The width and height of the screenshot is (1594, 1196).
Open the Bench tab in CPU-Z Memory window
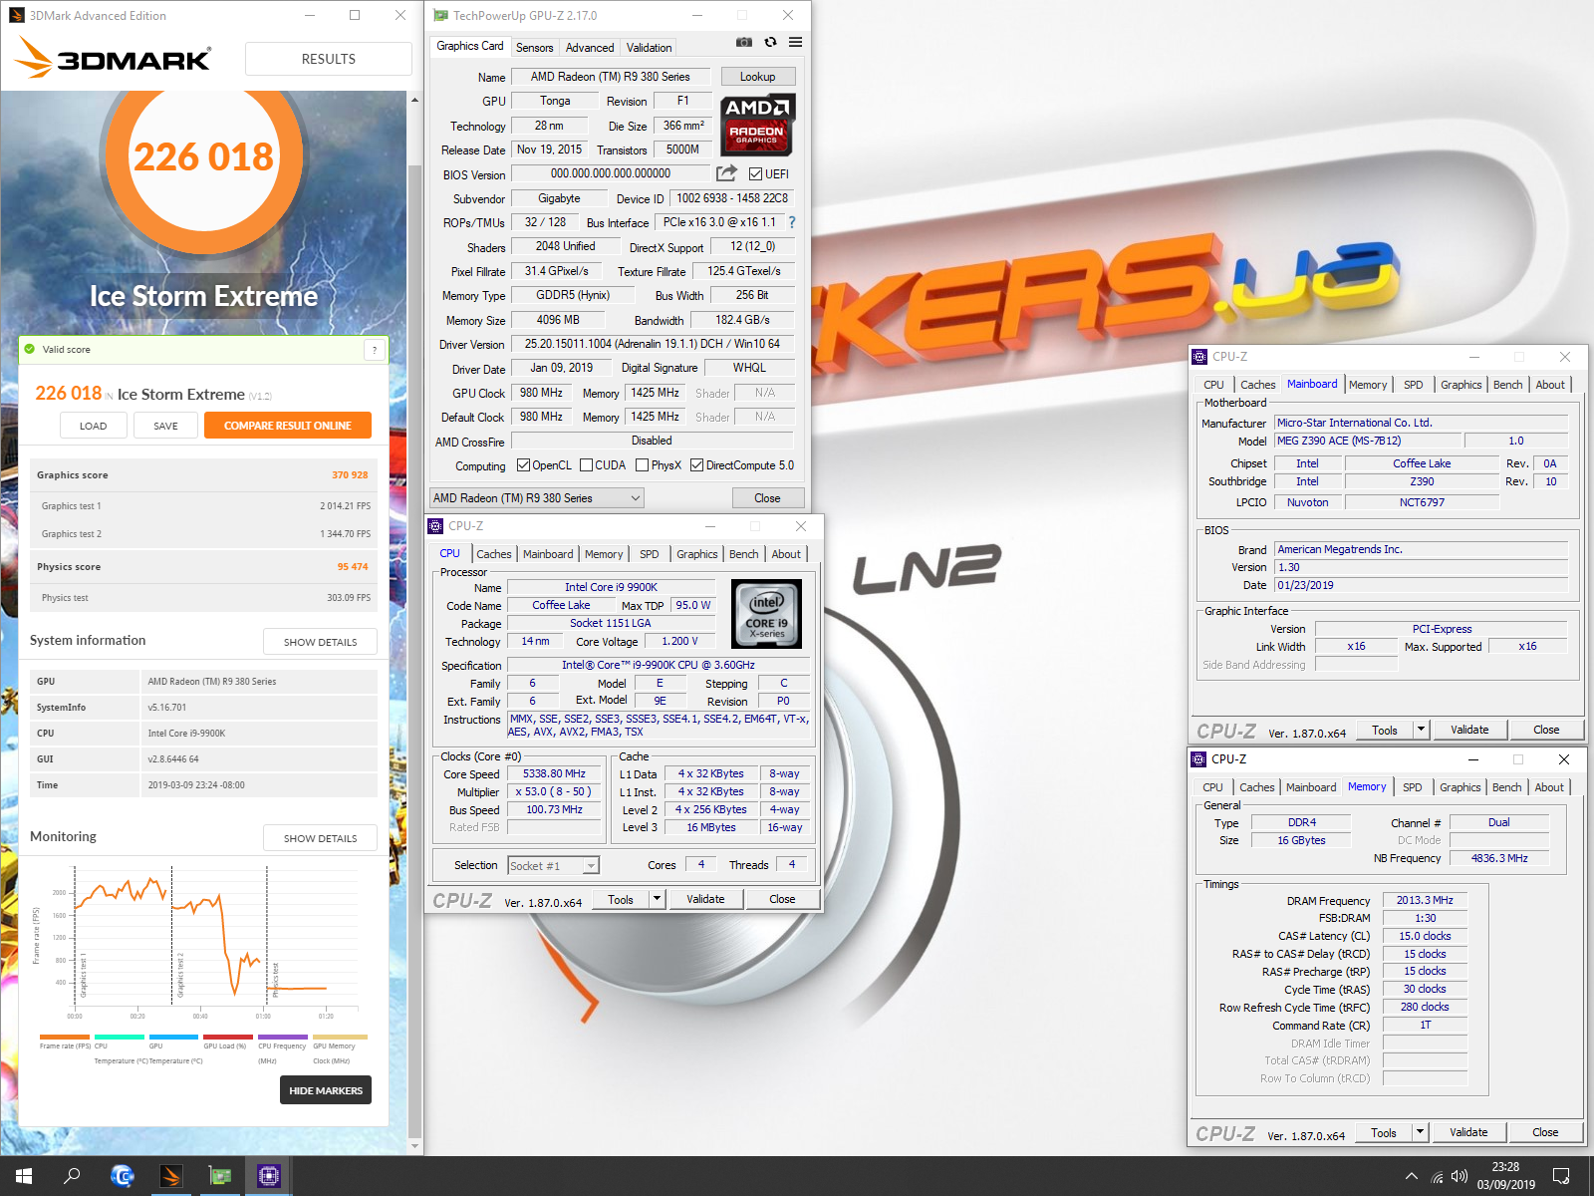click(1506, 787)
